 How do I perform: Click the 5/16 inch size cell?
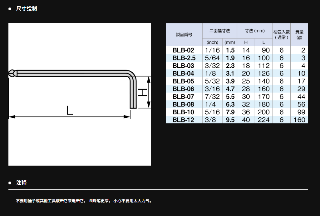[x=212, y=112]
